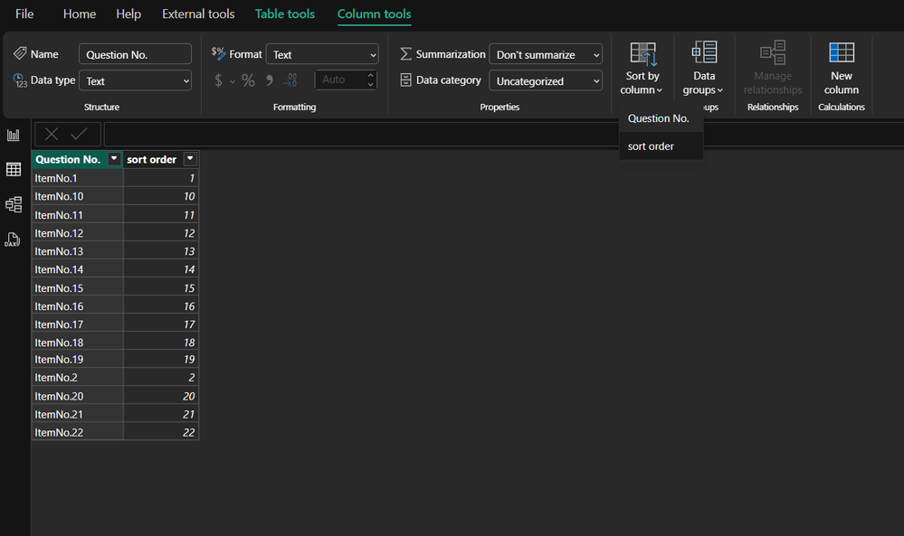The width and height of the screenshot is (904, 536).
Task: Cancel the formula with the X icon
Action: pos(52,134)
